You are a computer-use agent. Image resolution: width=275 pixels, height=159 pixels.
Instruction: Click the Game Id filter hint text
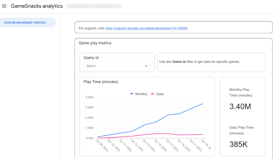point(200,62)
